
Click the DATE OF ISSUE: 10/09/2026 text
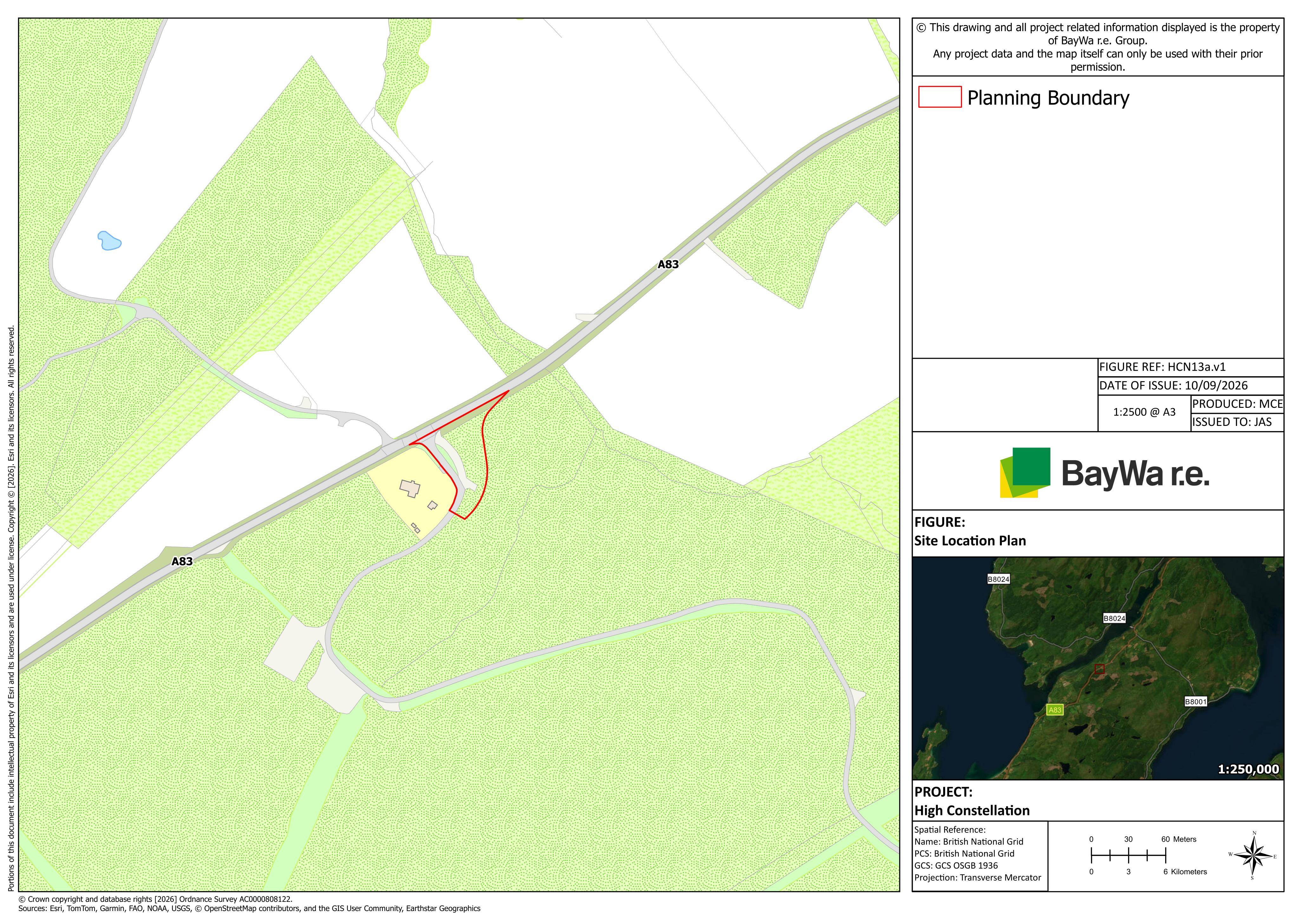(x=1173, y=386)
